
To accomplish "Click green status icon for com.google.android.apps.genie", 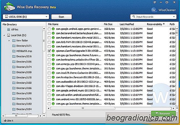I will point(53,29).
